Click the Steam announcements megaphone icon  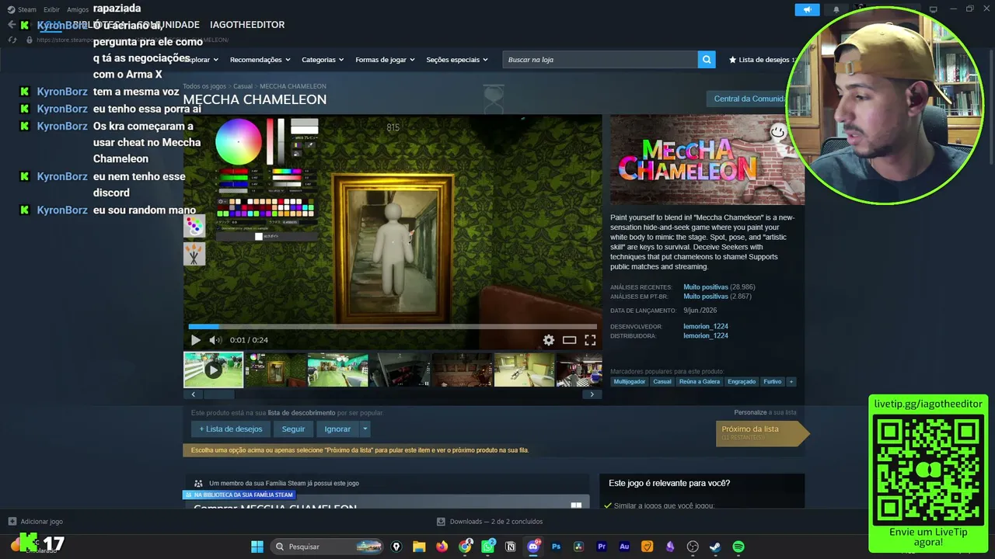tap(807, 9)
